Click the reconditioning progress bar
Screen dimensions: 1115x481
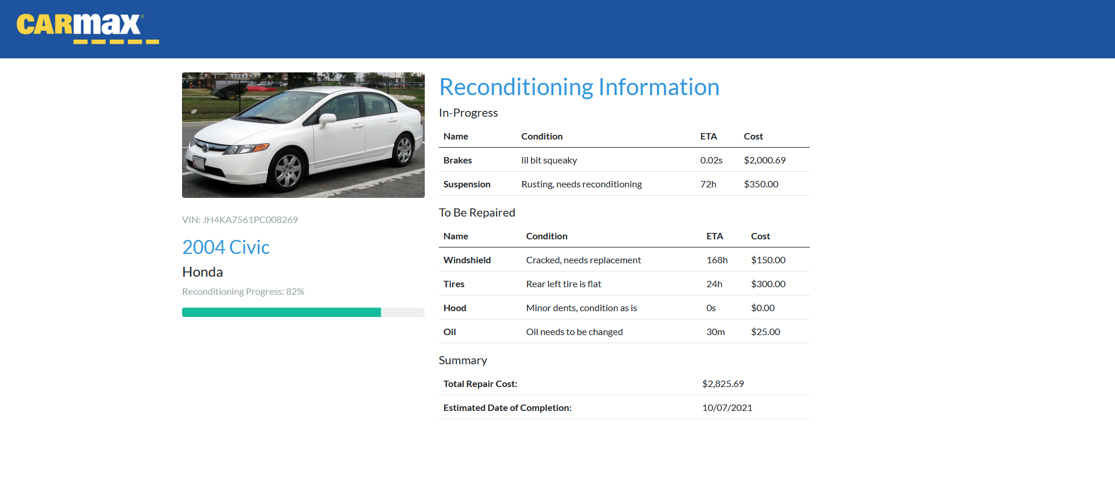point(303,312)
